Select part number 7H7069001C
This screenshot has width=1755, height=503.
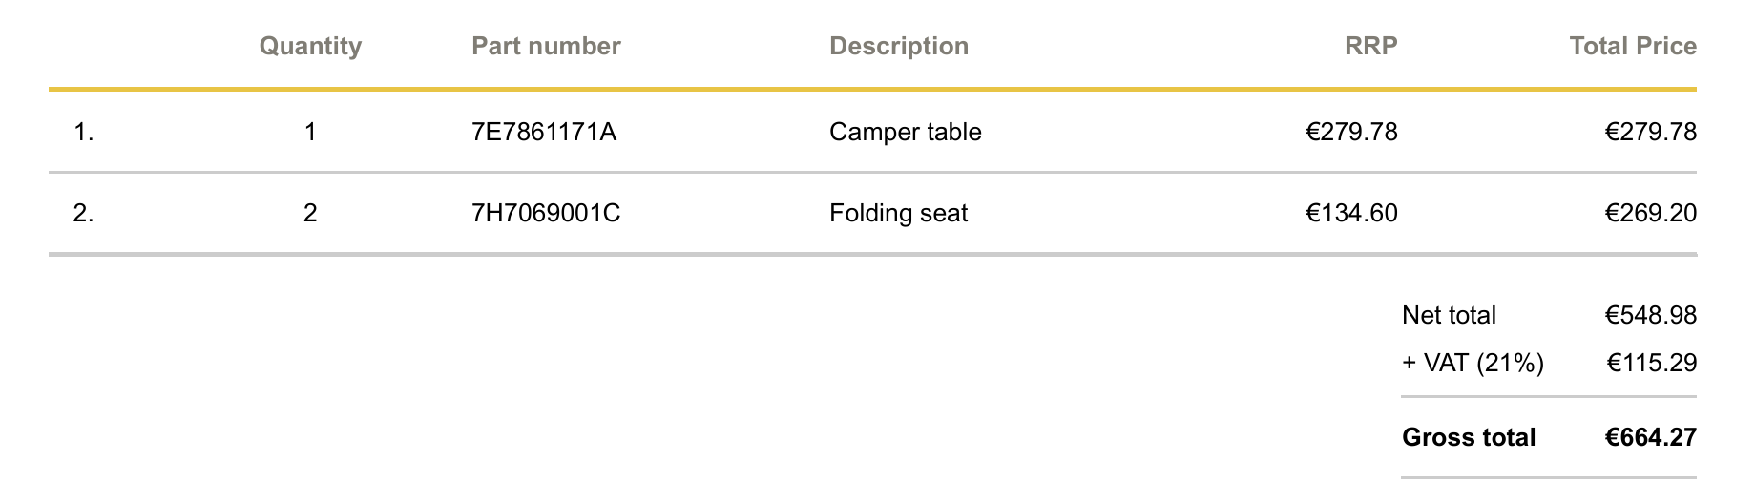coord(546,213)
